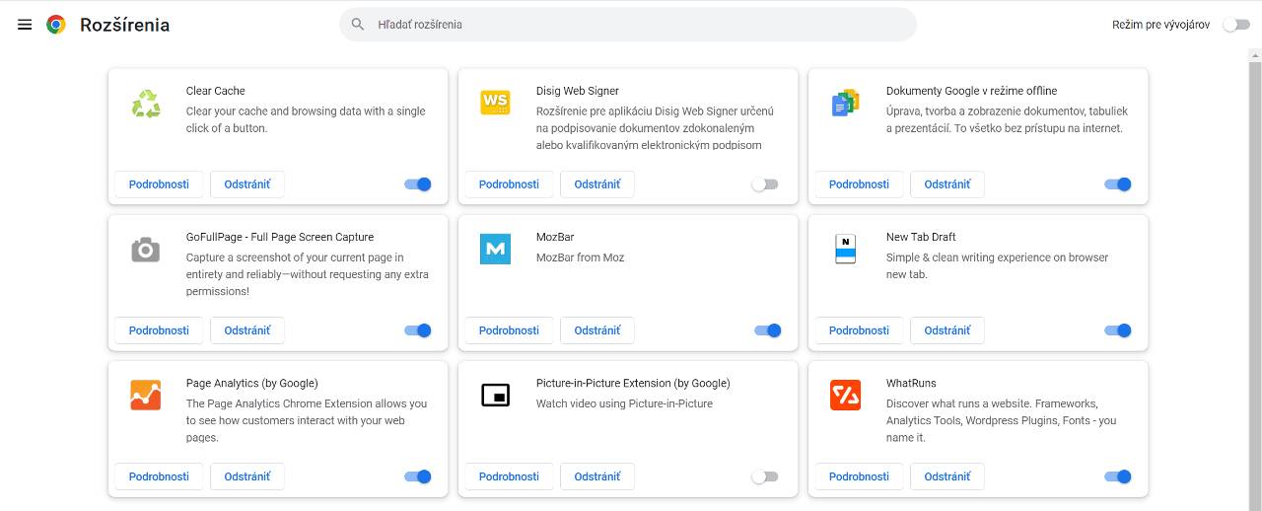Click the Dokumenty Google offline icon

[x=845, y=103]
